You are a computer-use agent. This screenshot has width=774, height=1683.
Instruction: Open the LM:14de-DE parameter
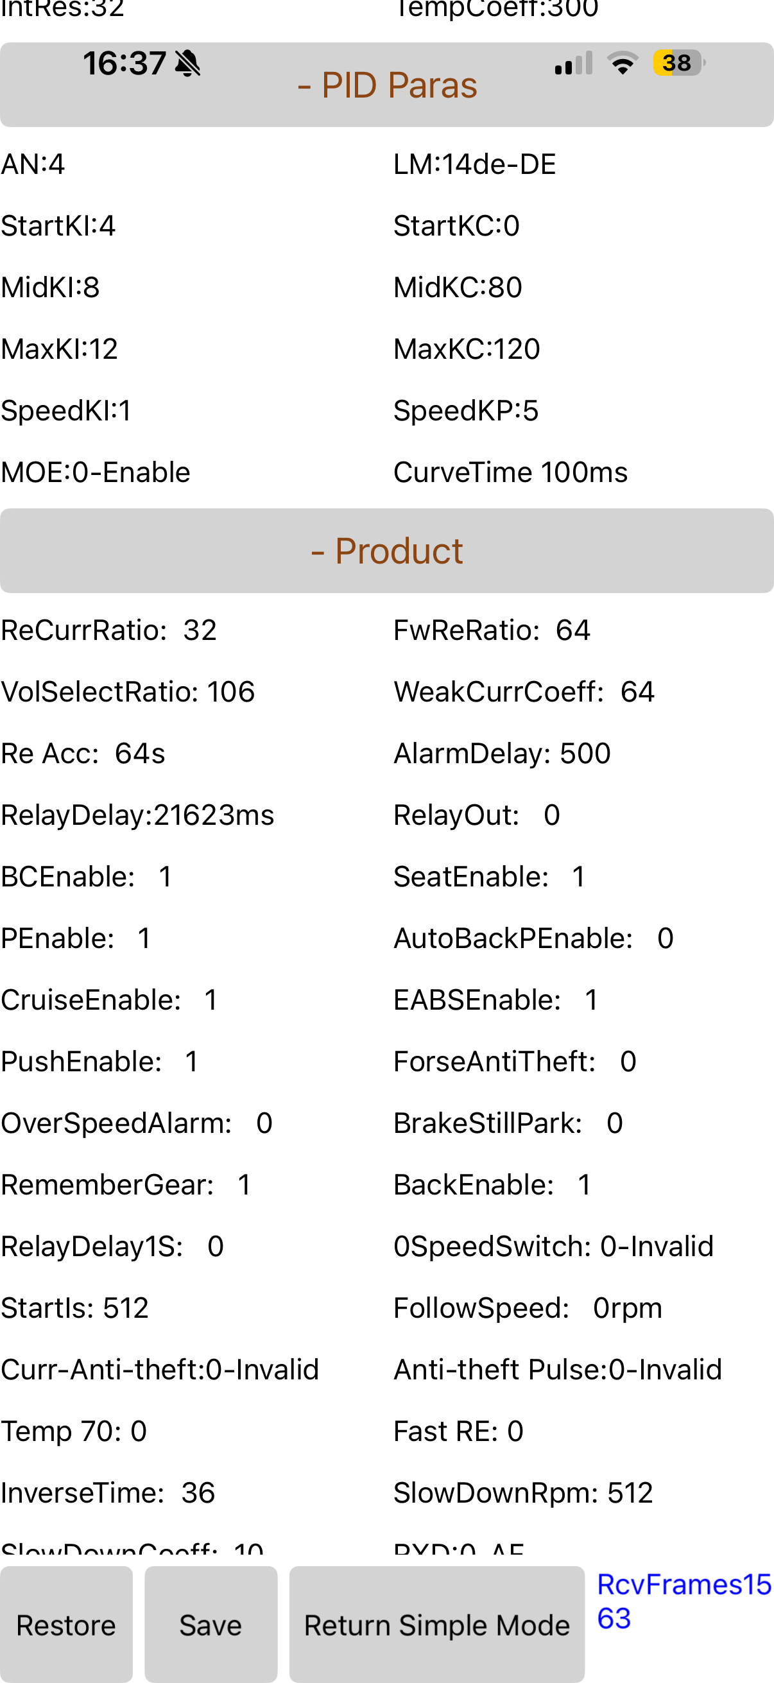(x=475, y=164)
